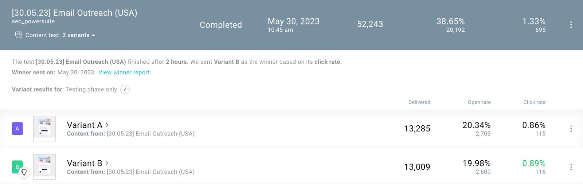The image size is (583, 184).
Task: Click the Open rate column header
Action: [479, 102]
